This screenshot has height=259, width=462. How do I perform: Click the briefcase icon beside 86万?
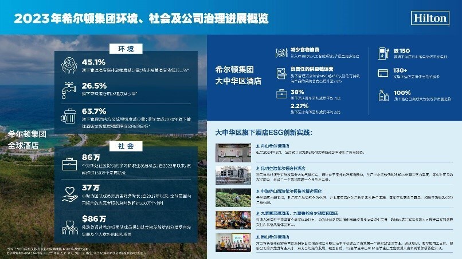tap(69, 163)
